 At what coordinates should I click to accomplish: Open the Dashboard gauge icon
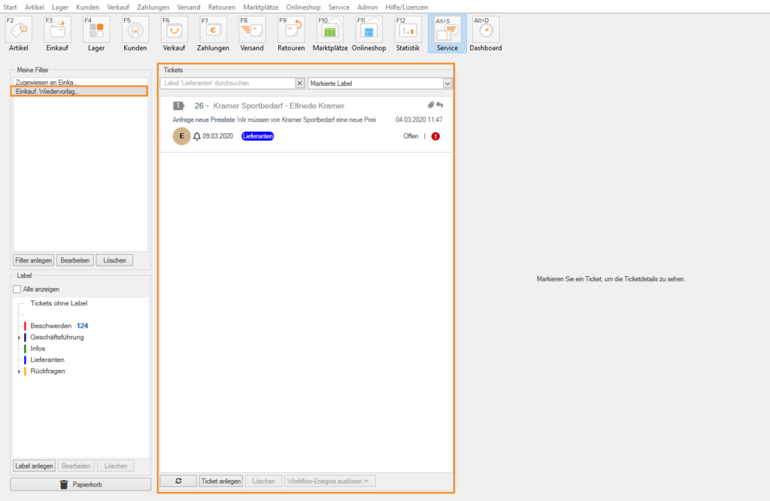point(485,30)
